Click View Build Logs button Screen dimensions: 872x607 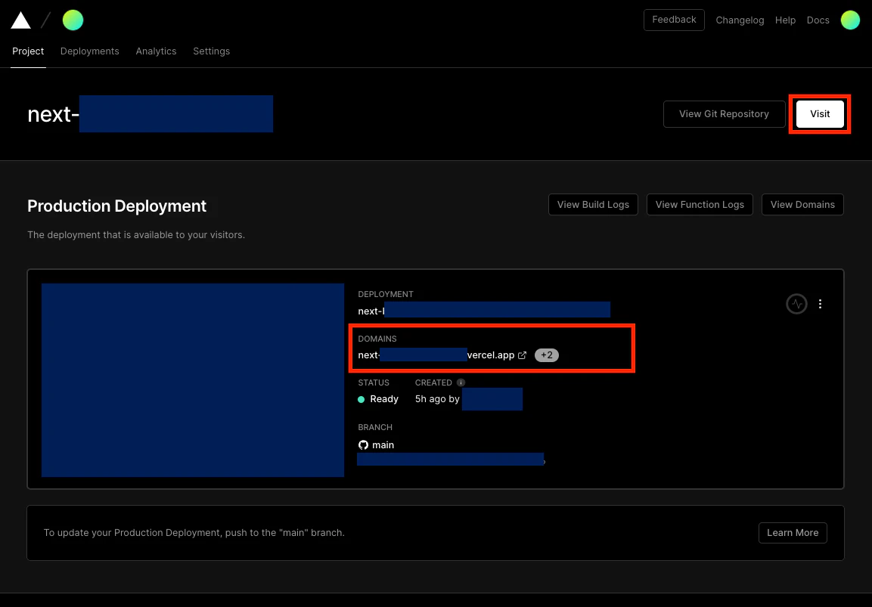tap(593, 205)
